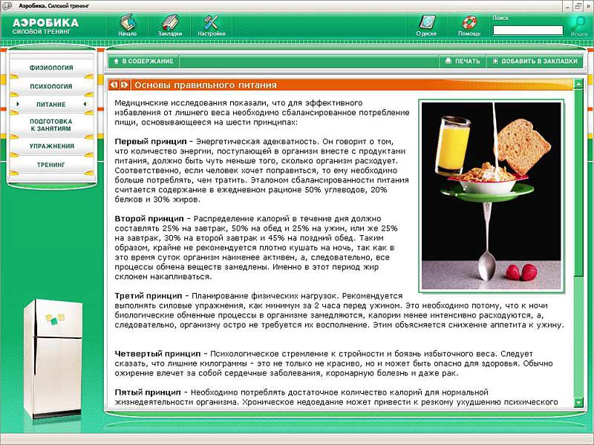The width and height of the screenshot is (594, 445).
Task: Click the Искать magnifier icon
Action: click(x=578, y=24)
